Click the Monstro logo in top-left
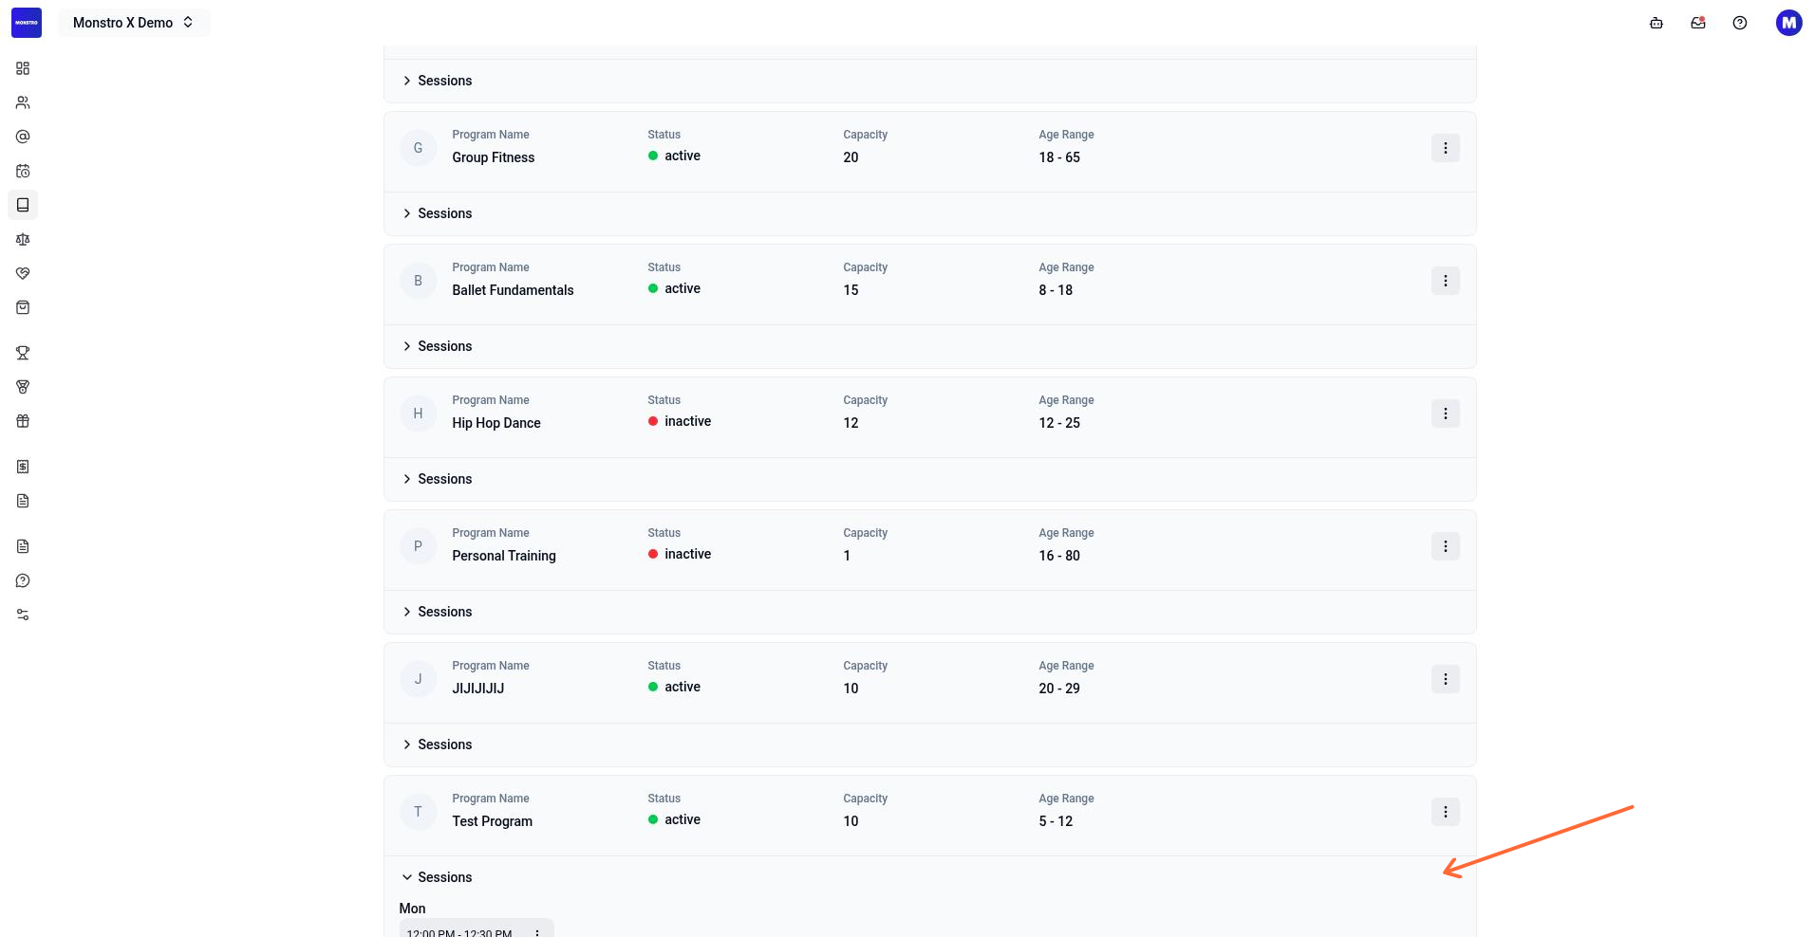Image resolution: width=1814 pixels, height=937 pixels. click(27, 23)
